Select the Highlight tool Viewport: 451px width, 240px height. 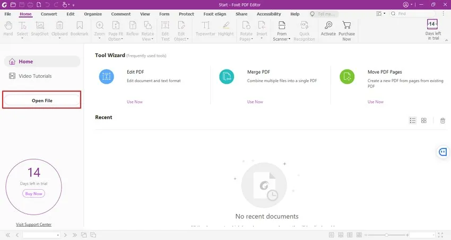pyautogui.click(x=226, y=29)
